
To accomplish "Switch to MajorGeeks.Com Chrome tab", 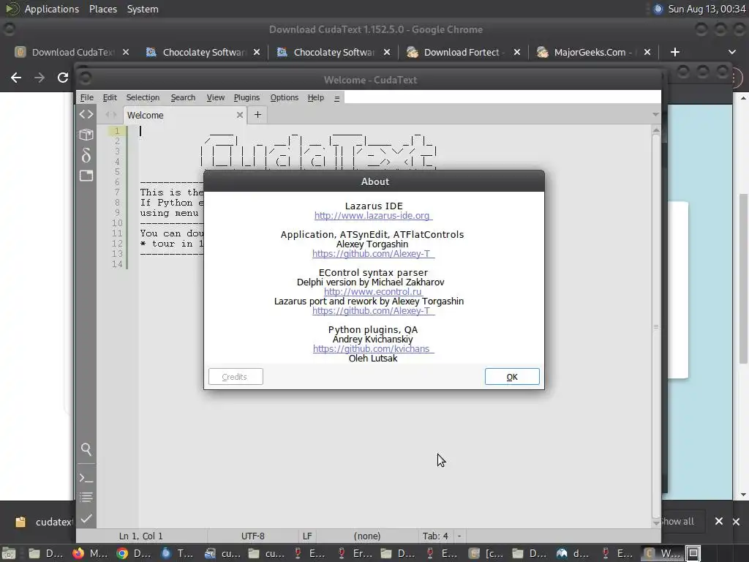I will pos(592,52).
